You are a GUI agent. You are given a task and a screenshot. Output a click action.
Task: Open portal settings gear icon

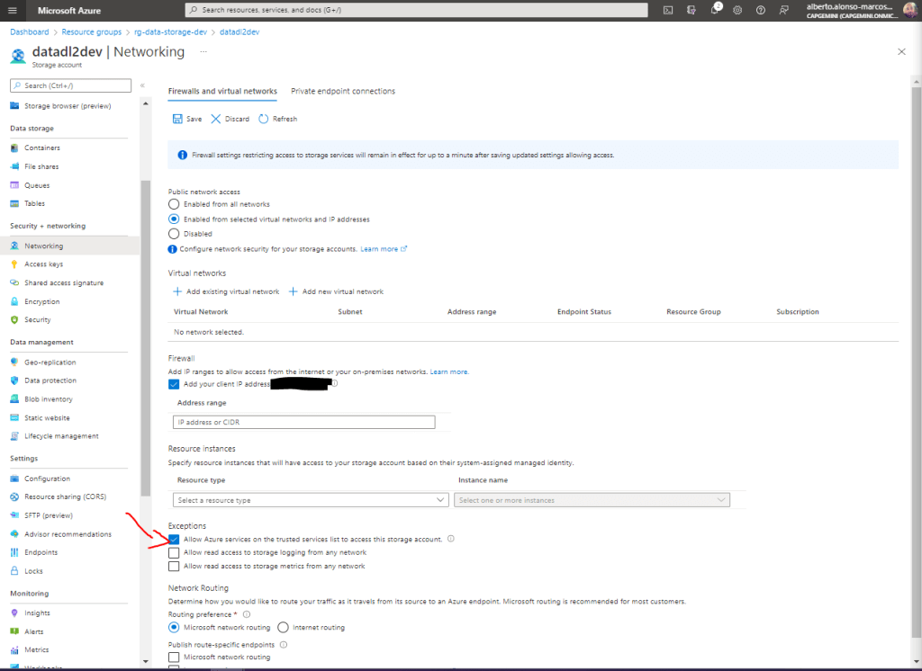[x=737, y=10]
